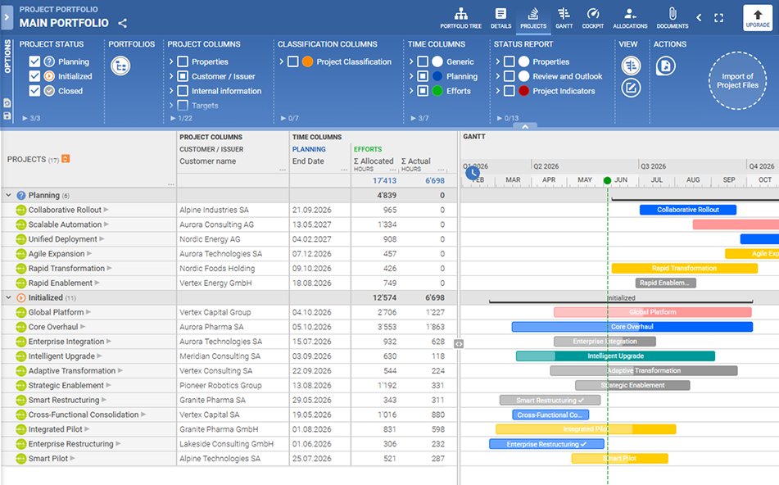Collapse the Initialized projects group
The height and width of the screenshot is (485, 779).
click(8, 297)
